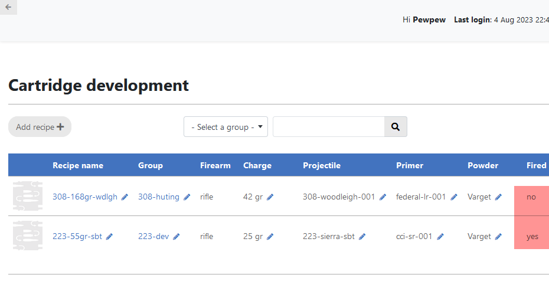Click pencil icon beside 223-55gr-sbt
The image size is (549, 304).
pyautogui.click(x=109, y=237)
